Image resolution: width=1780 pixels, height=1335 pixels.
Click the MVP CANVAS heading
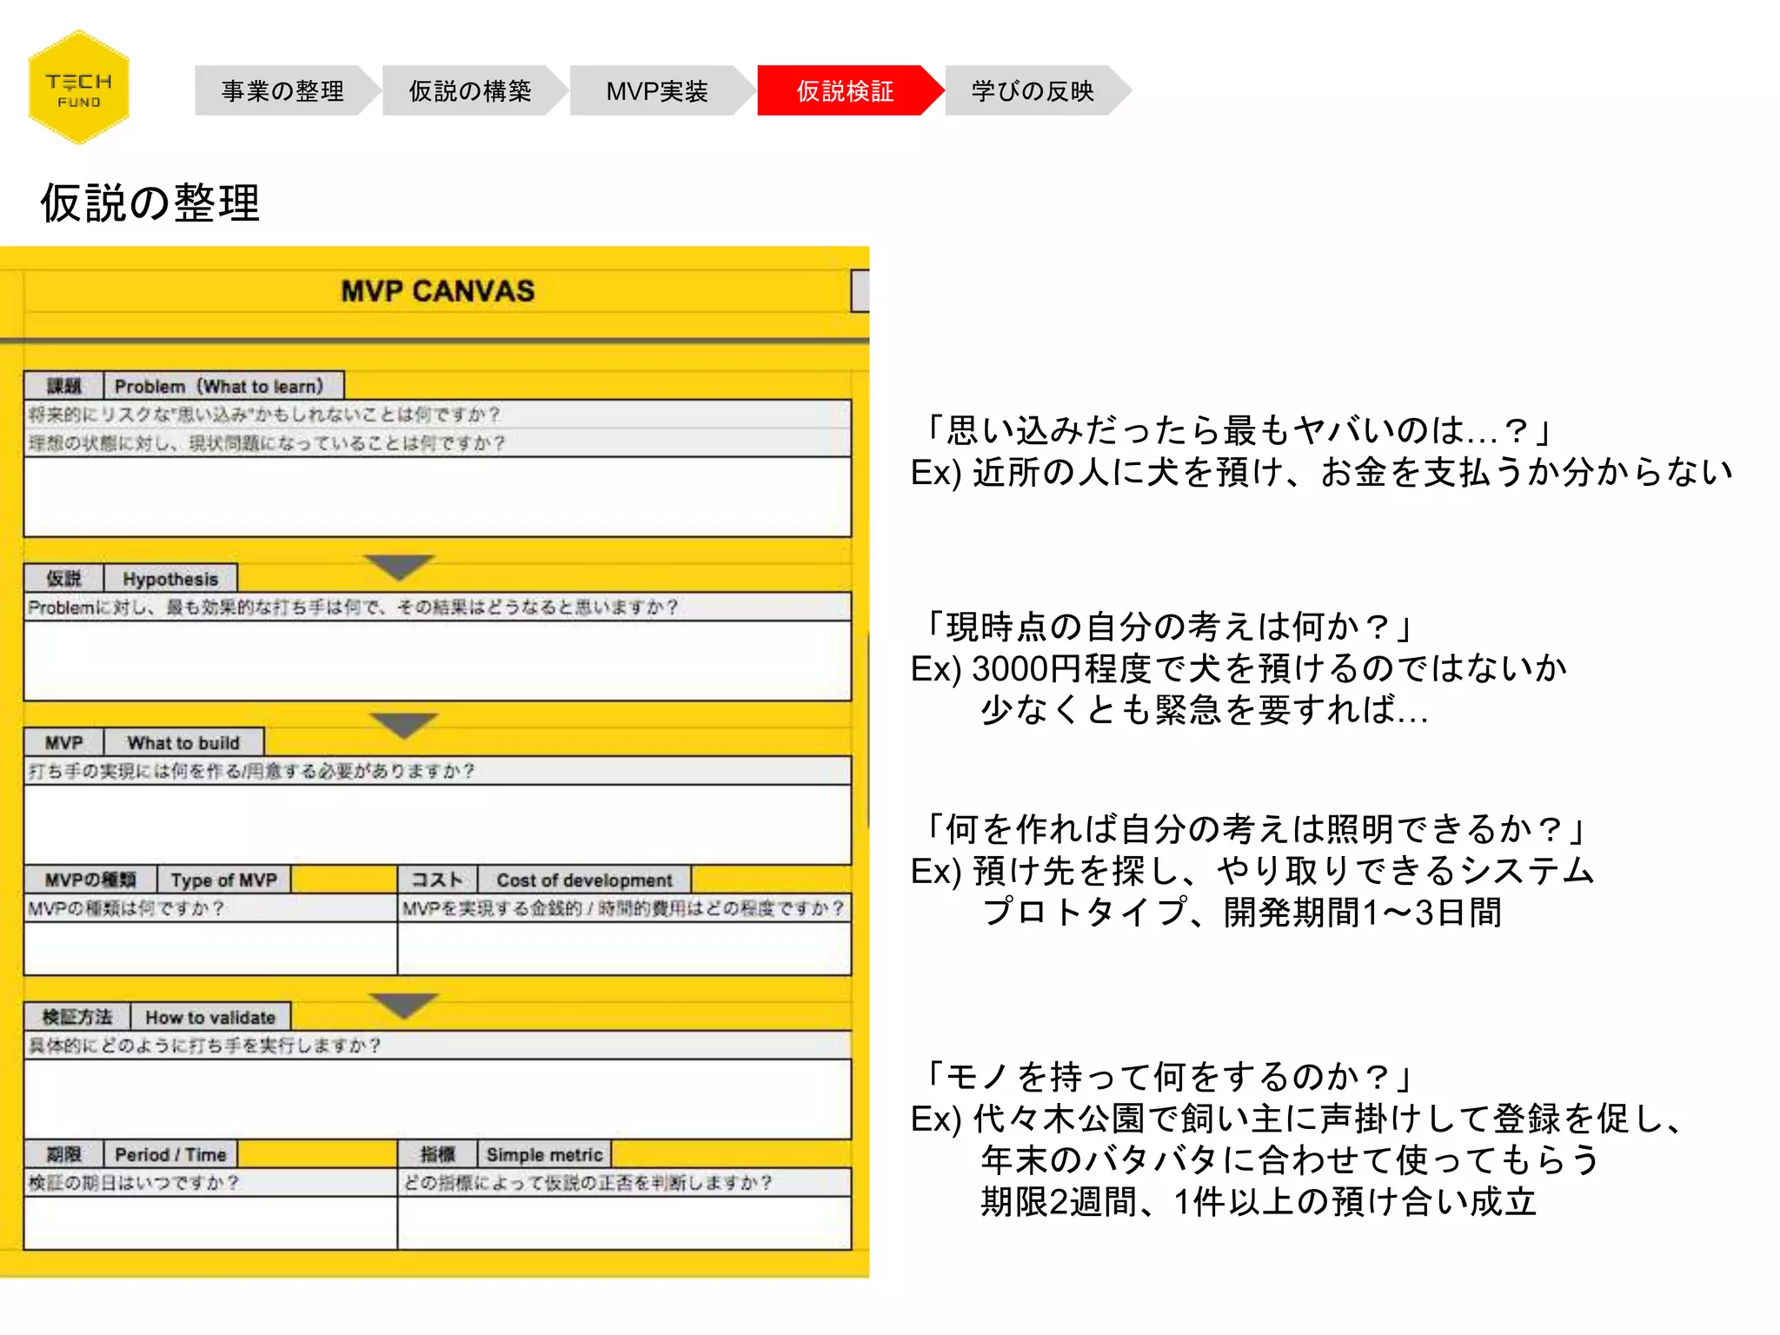[x=437, y=291]
